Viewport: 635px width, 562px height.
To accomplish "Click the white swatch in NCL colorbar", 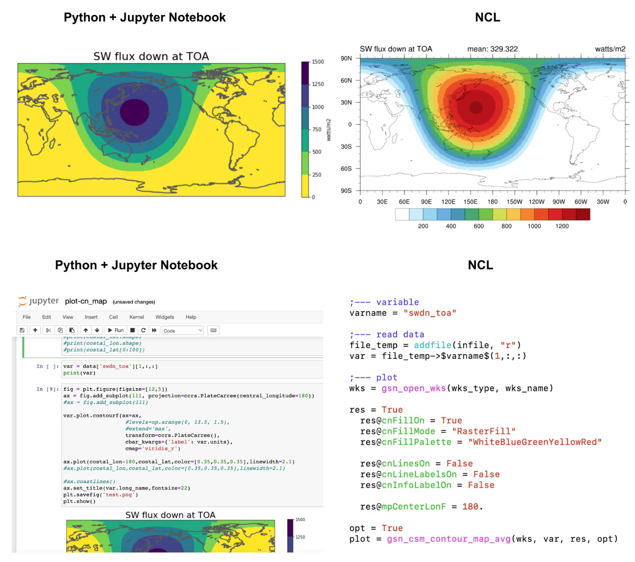I will click(x=402, y=214).
